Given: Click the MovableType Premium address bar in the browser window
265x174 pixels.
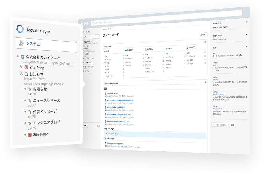Looking at the screenshot, I should [166, 18].
